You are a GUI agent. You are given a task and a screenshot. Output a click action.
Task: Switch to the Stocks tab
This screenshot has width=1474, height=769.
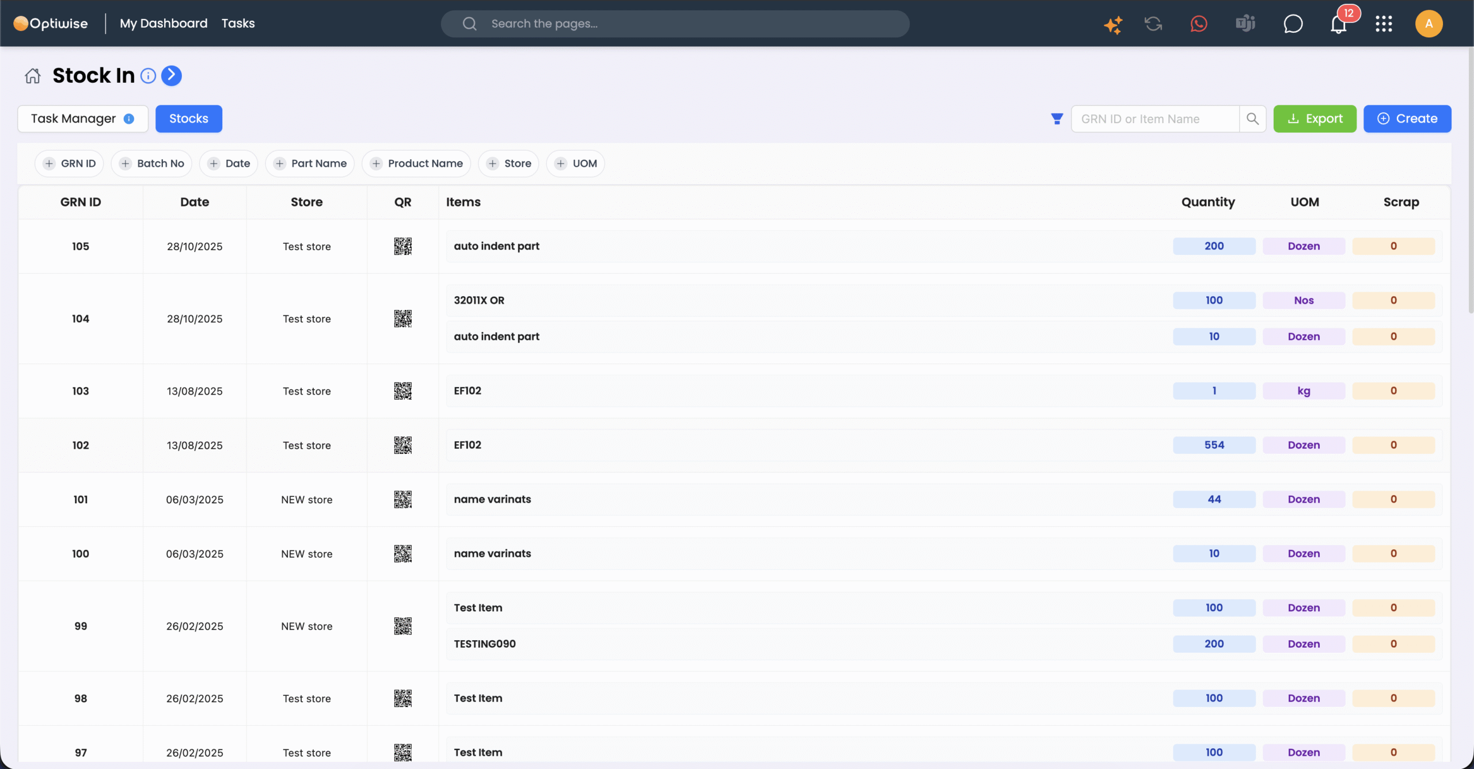pos(188,118)
